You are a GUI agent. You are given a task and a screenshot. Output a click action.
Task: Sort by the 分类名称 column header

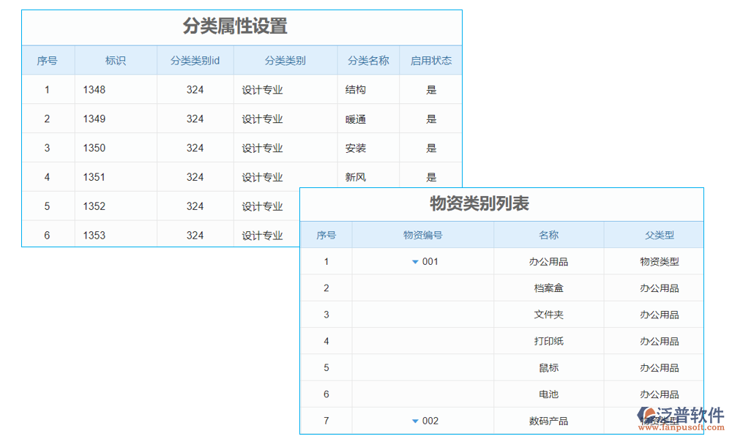[367, 60]
